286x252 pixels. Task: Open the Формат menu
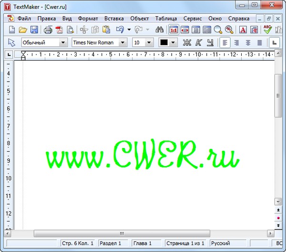pos(88,19)
